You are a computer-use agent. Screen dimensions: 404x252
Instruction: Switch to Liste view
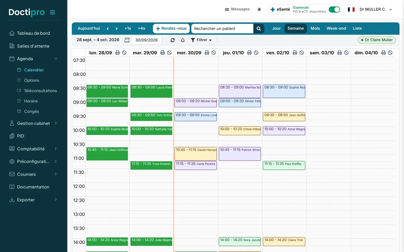click(357, 29)
